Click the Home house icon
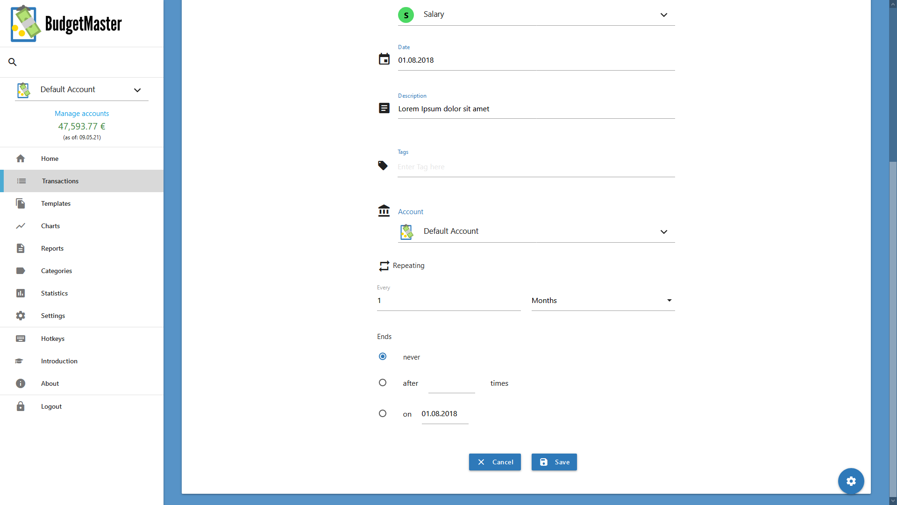 coord(21,159)
